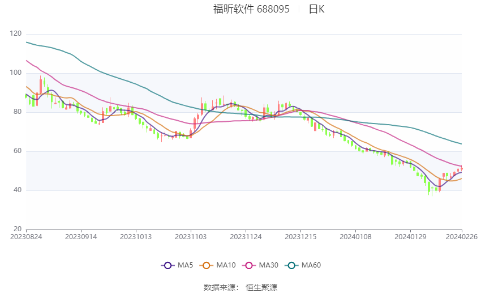Click x-axis date label 20231124

[246, 237]
